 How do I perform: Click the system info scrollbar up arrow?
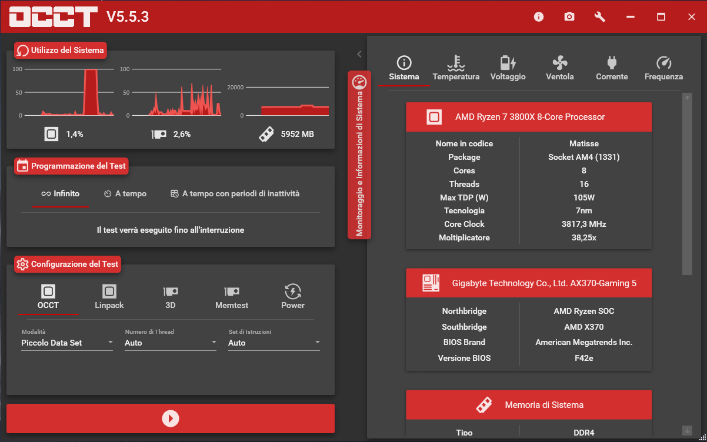click(688, 98)
